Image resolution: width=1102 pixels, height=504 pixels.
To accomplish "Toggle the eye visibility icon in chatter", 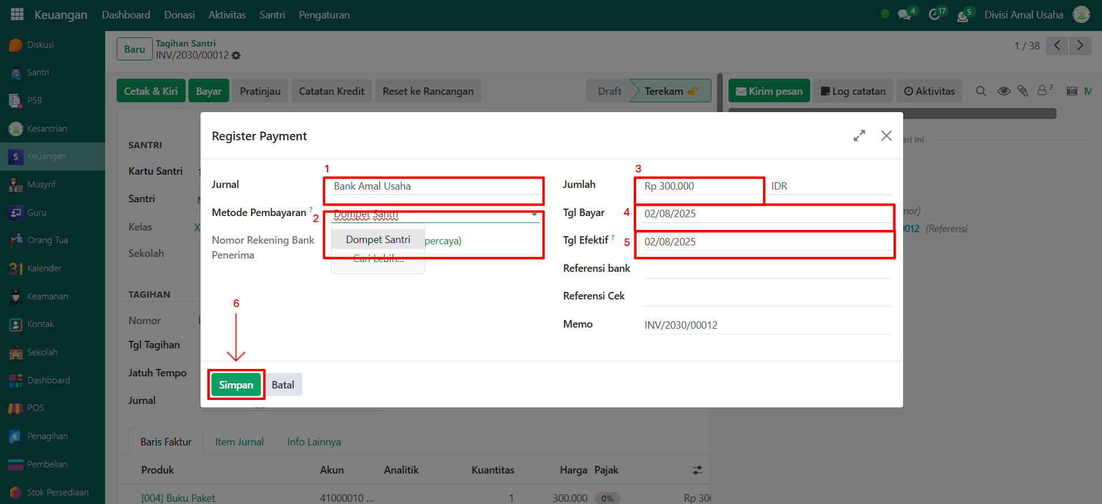I will [x=1004, y=91].
